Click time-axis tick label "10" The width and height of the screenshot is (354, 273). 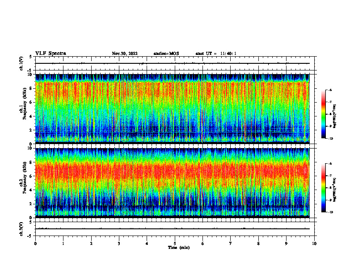tap(314, 244)
